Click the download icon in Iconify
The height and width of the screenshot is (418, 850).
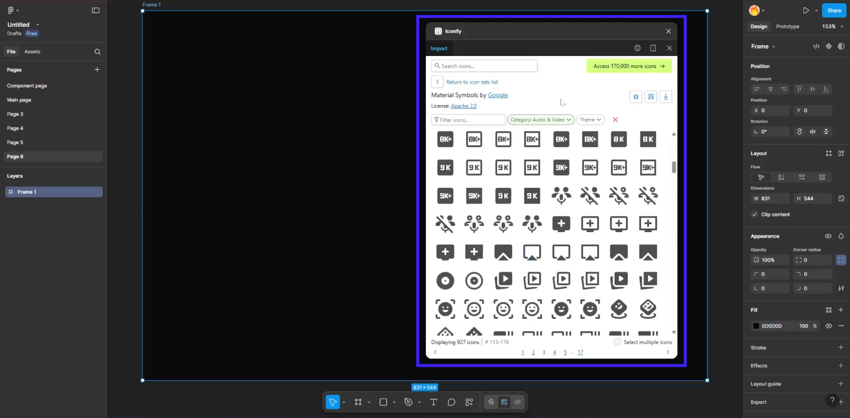(665, 97)
